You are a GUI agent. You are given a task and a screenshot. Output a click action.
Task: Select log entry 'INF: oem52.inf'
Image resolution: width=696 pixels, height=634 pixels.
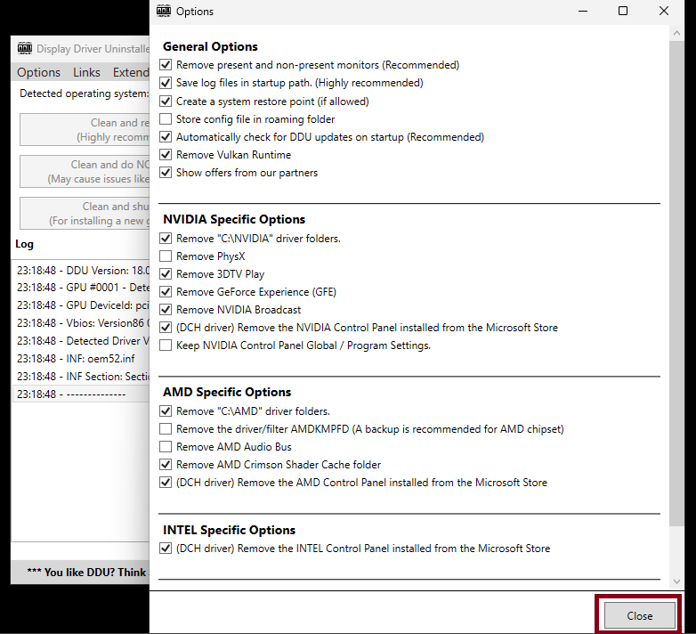click(81, 358)
